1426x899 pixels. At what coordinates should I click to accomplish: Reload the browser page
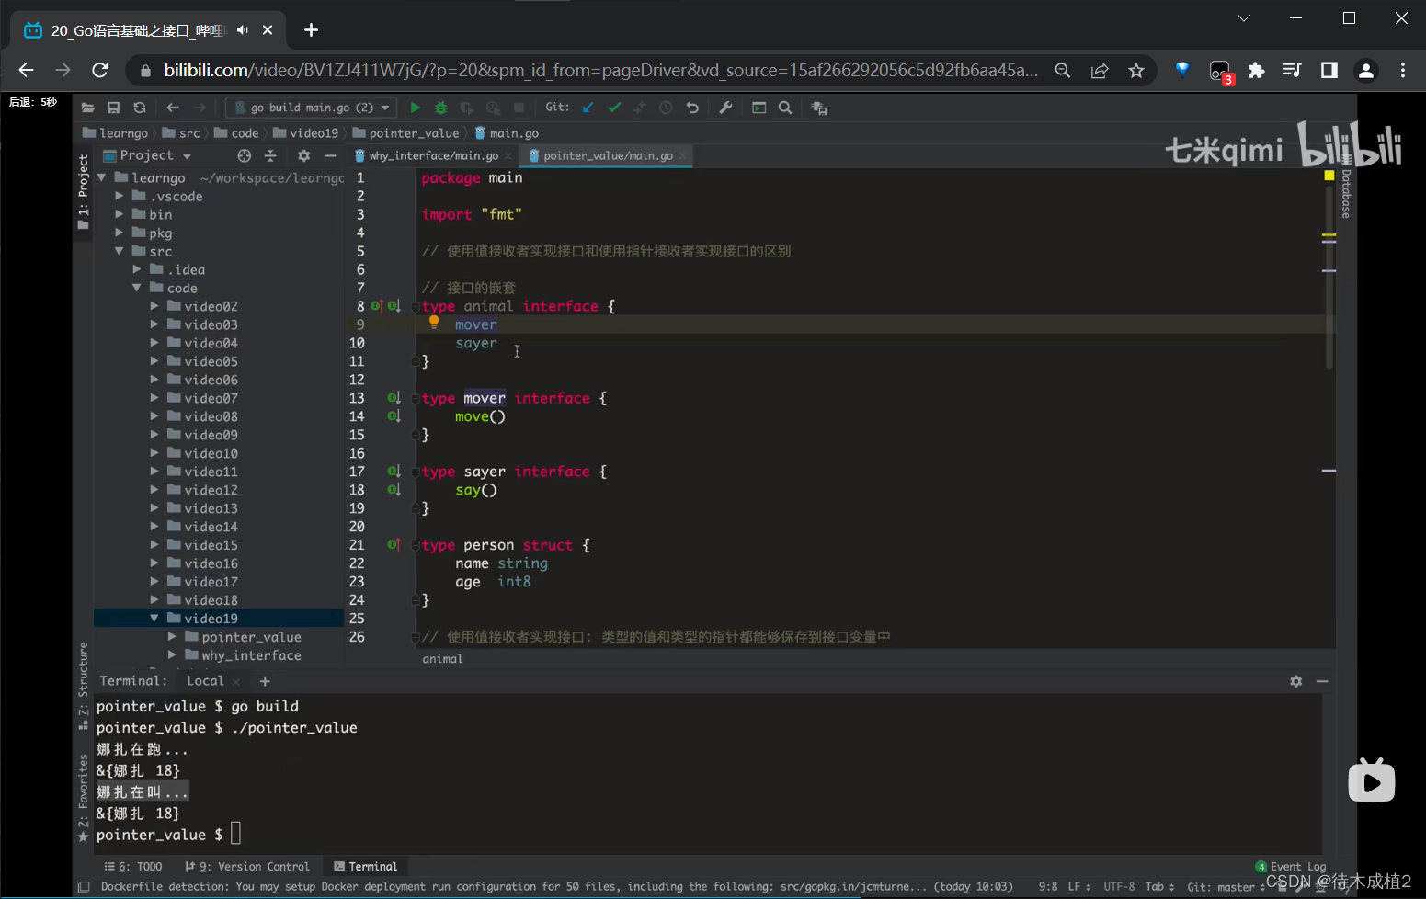100,71
